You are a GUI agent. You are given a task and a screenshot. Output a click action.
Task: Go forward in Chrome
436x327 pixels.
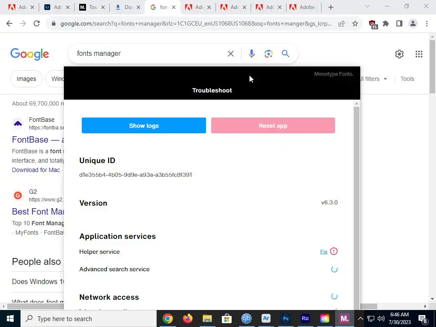(23, 24)
